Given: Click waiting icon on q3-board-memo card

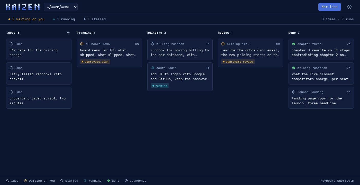Looking at the screenshot, I should [x=82, y=44].
